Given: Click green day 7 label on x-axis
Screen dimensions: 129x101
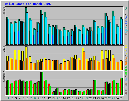Looking at the screenshot, I should click(x=31, y=98).
